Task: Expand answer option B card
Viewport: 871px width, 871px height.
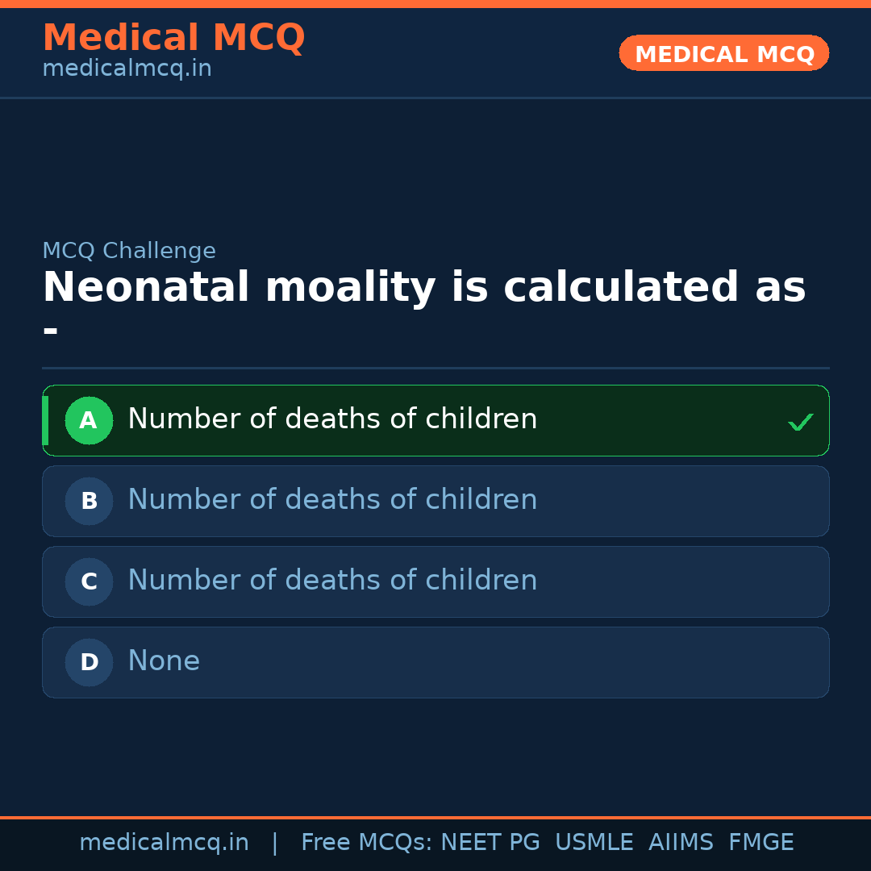Action: click(x=435, y=501)
